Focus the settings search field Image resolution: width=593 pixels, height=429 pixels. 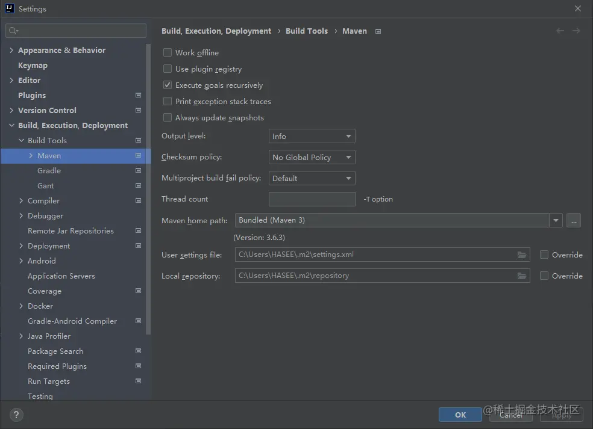[76, 31]
